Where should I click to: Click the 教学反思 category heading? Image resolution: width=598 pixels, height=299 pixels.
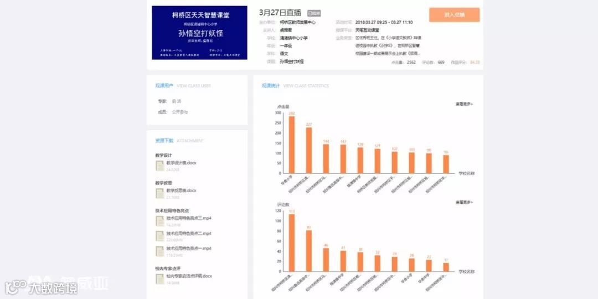click(163, 183)
